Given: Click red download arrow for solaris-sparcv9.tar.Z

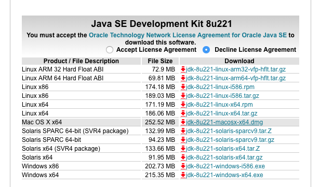Looking at the screenshot, I should [x=183, y=131].
